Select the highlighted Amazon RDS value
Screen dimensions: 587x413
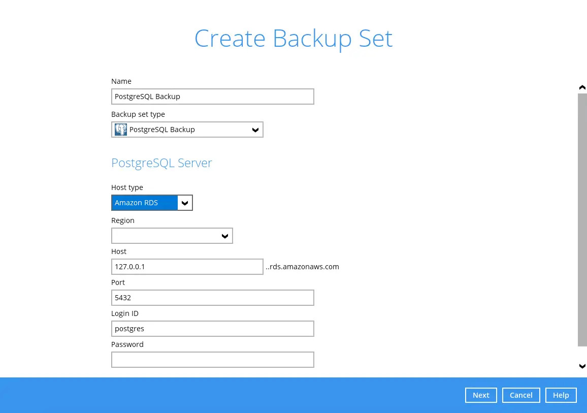[145, 203]
